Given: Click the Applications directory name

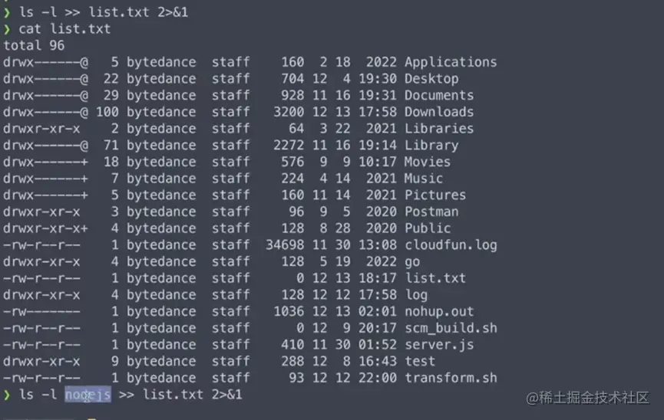Looking at the screenshot, I should click(x=451, y=62).
